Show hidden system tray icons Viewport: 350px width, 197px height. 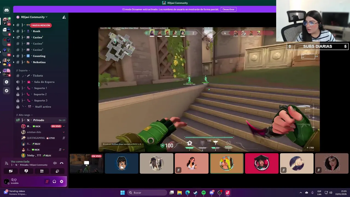pos(301,193)
